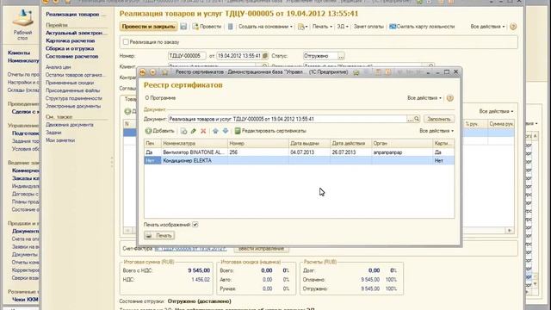The width and height of the screenshot is (551, 310).
Task: Open Состояние расчетов navigation item
Action: point(71,56)
